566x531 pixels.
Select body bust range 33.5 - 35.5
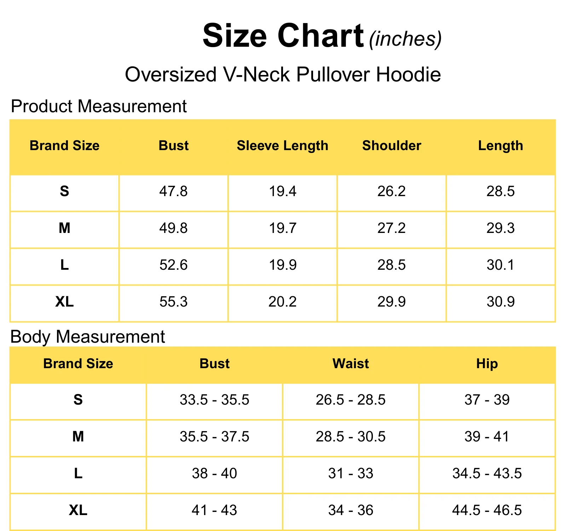pyautogui.click(x=214, y=400)
